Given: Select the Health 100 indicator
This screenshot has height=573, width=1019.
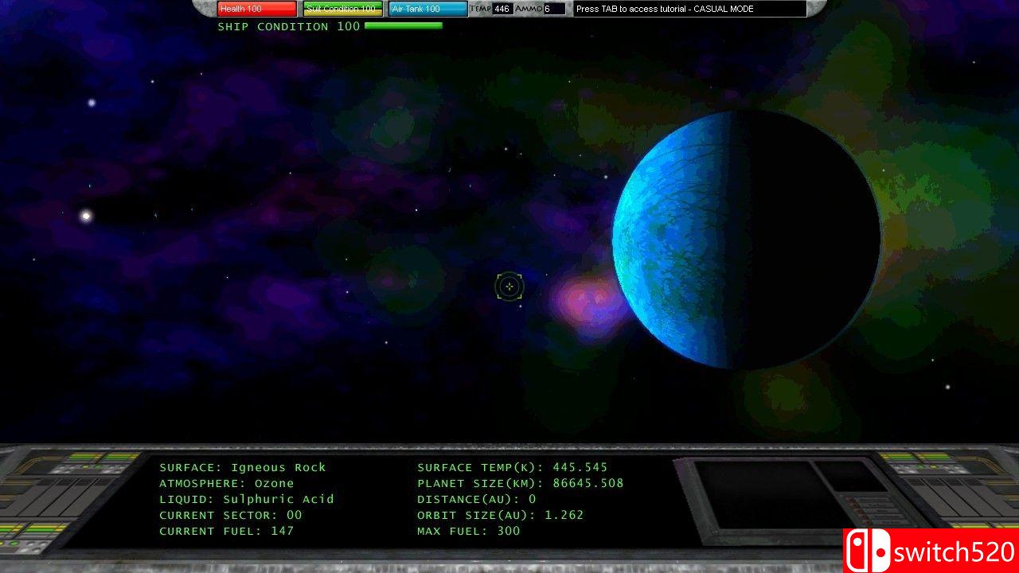Looking at the screenshot, I should (x=255, y=9).
